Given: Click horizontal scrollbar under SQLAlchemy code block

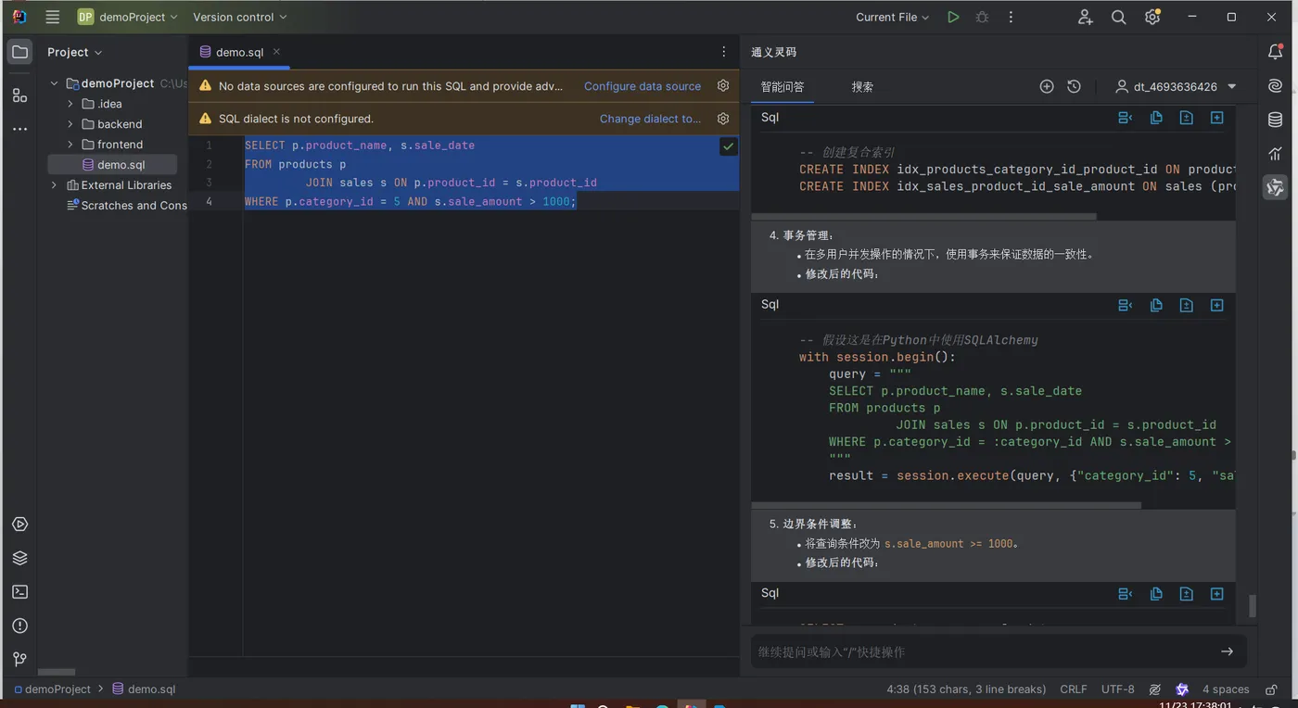Looking at the screenshot, I should coord(946,506).
